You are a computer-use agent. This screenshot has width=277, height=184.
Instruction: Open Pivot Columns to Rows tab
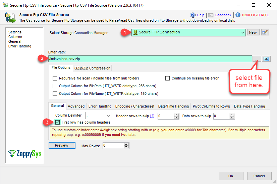pos(211,106)
